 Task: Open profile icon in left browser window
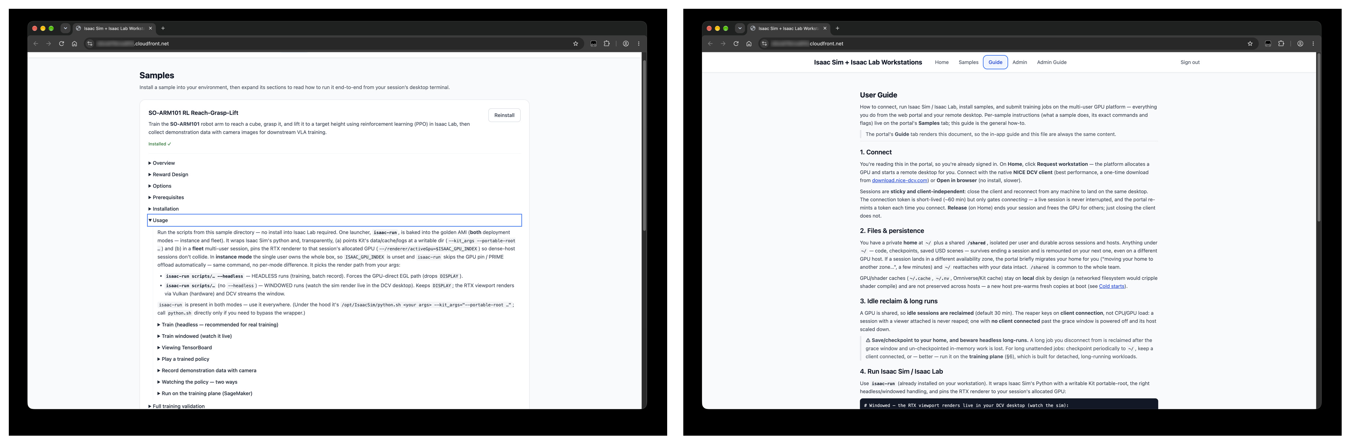tap(626, 44)
